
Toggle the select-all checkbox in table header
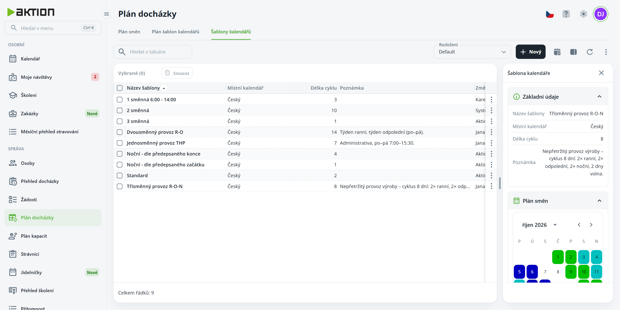tap(120, 88)
